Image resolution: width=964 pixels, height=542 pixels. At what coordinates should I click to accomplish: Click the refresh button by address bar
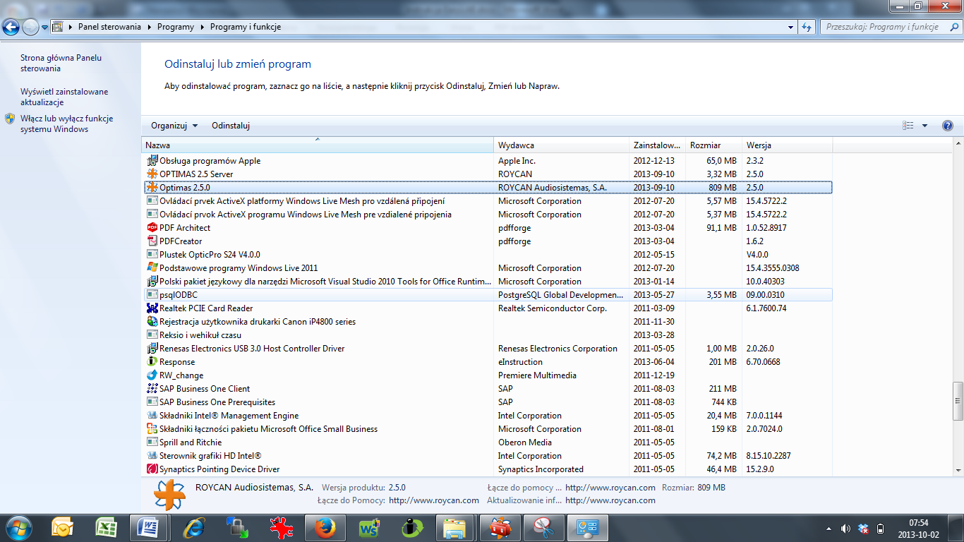(807, 27)
